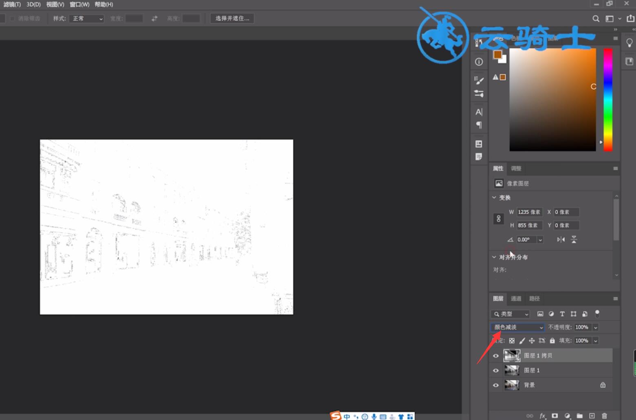Switch to the Properties (属性) tab

tap(498, 168)
